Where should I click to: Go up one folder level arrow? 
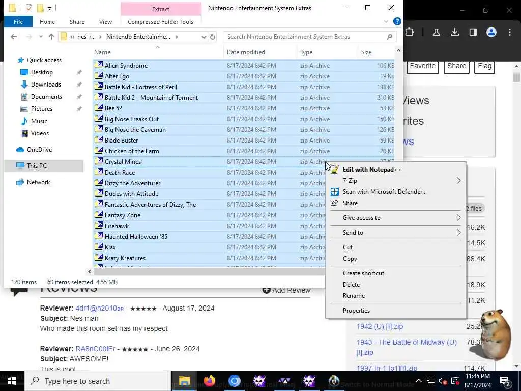(51, 37)
